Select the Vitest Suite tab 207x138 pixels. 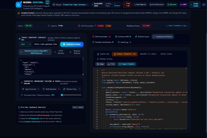166,54
